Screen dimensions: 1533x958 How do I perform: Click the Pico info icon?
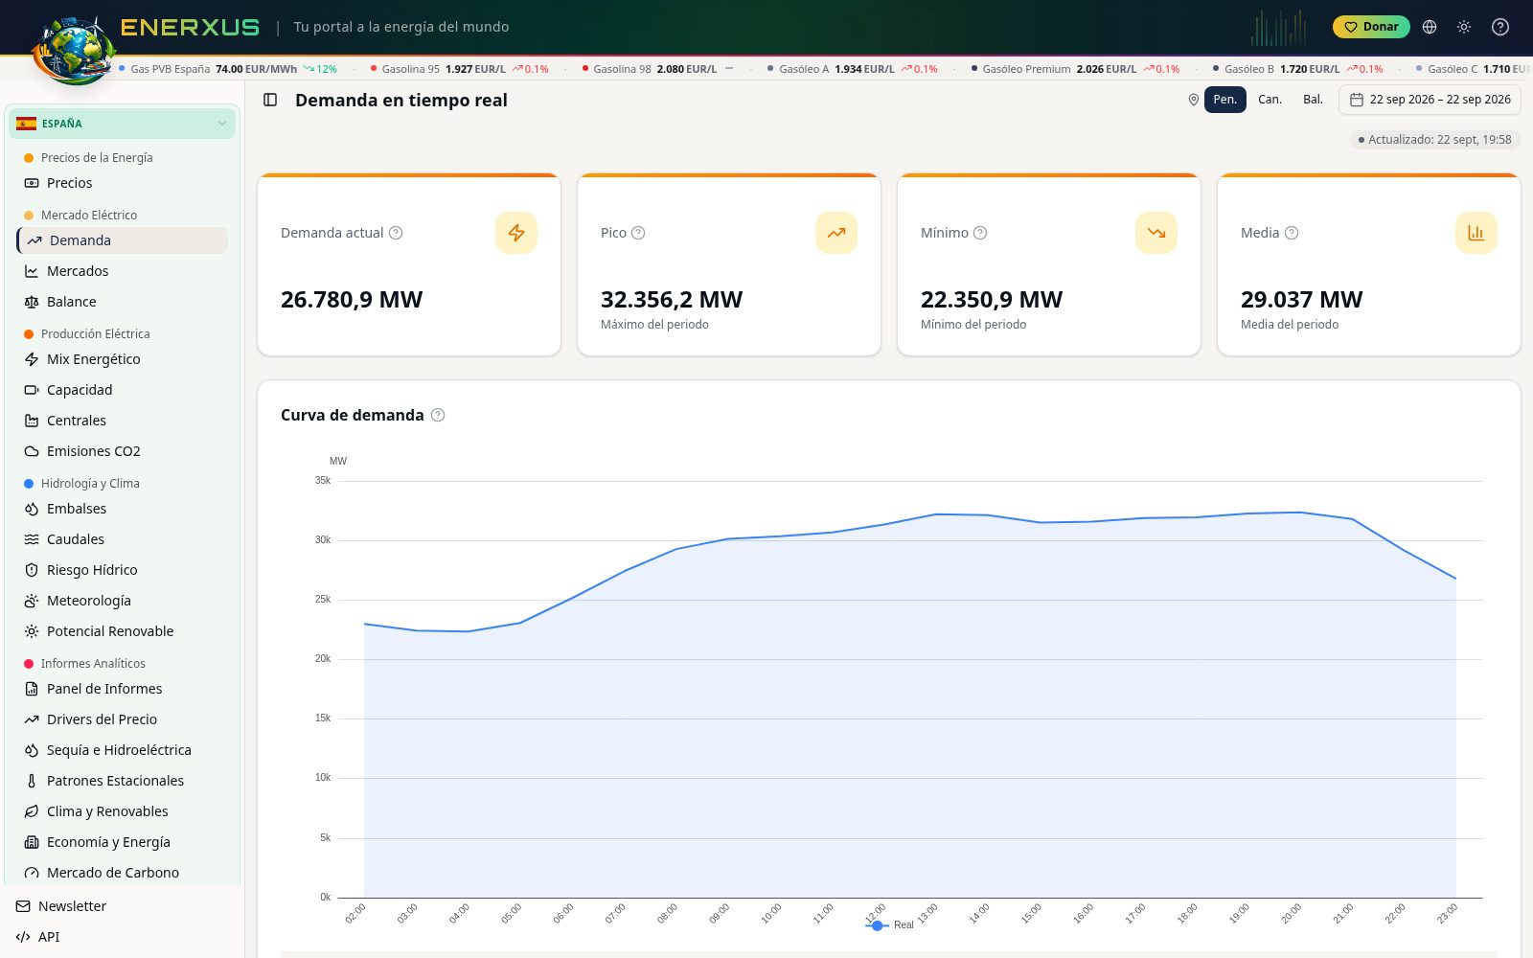[638, 233]
